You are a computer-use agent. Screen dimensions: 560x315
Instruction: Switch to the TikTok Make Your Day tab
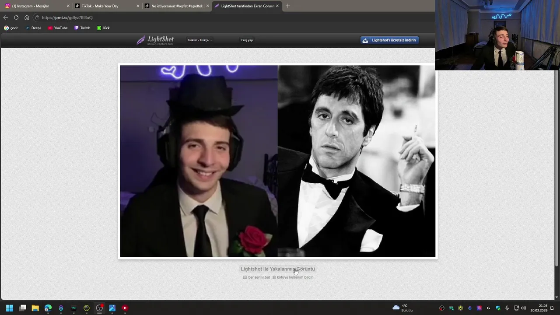(x=107, y=6)
